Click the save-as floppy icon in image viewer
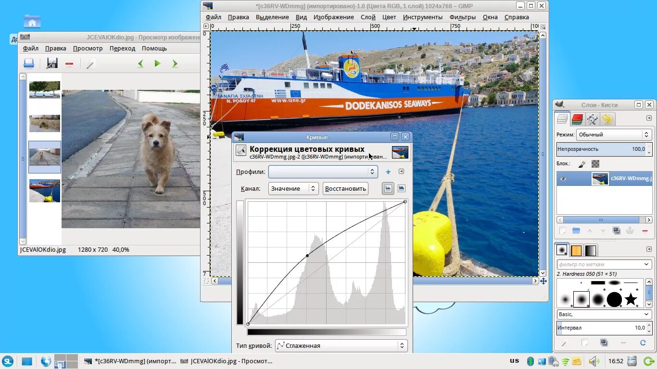Screen dimensions: 657x369 pyautogui.click(x=52, y=63)
